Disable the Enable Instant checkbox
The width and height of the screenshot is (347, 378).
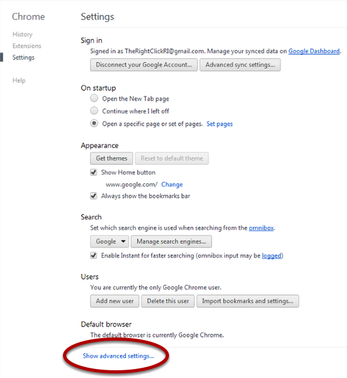click(94, 255)
